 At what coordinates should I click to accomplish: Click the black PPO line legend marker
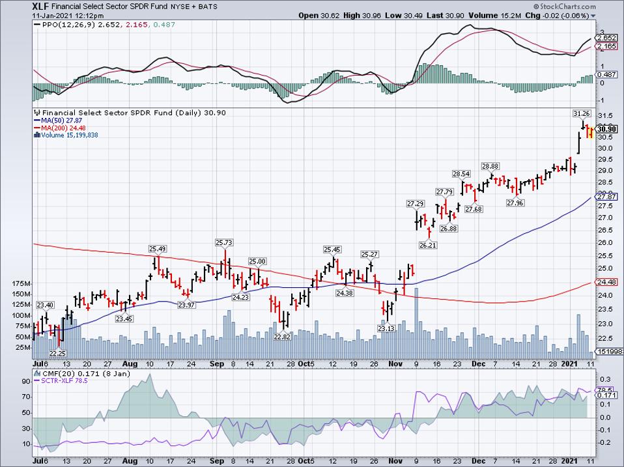[x=37, y=25]
